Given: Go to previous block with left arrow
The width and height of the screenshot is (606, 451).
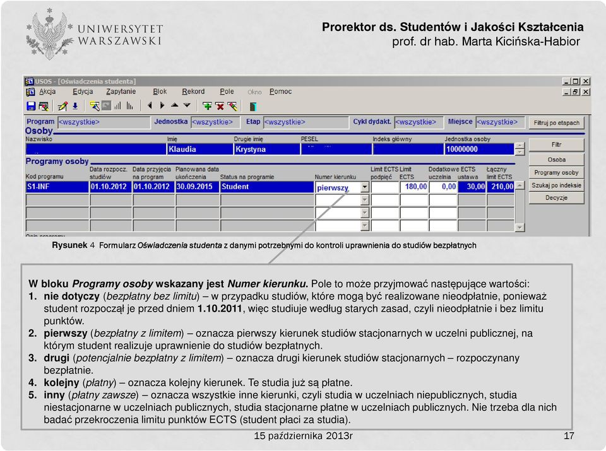Looking at the screenshot, I should click(x=150, y=105).
